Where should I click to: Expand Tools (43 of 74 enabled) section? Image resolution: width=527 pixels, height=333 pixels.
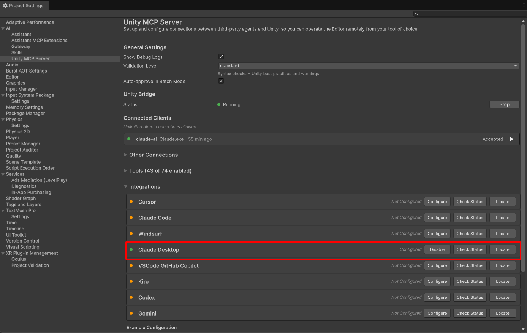[126, 171]
